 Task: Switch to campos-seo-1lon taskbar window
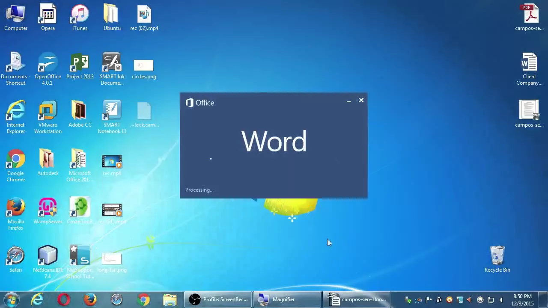click(356, 299)
